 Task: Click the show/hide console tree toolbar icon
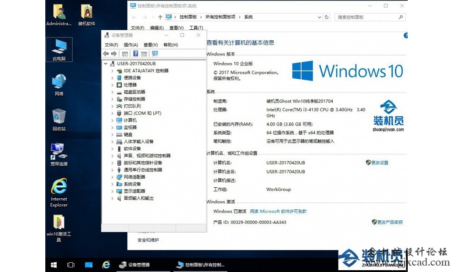[125, 54]
